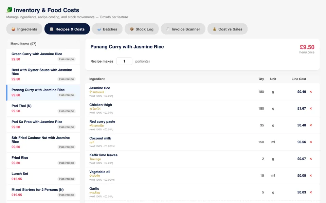Open the Invoice Scanner tab
The width and height of the screenshot is (326, 203).
(183, 29)
